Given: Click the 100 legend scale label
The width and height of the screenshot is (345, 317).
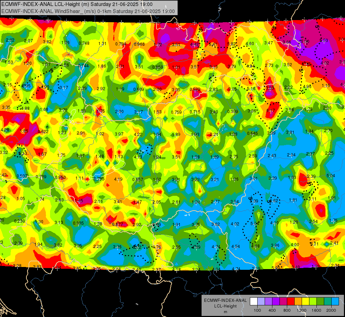Looking at the screenshot, I should (x=258, y=310).
